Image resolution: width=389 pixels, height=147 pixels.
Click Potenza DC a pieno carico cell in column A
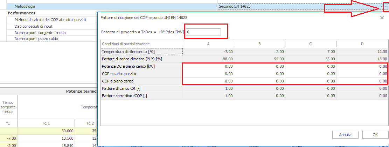tap(208, 66)
